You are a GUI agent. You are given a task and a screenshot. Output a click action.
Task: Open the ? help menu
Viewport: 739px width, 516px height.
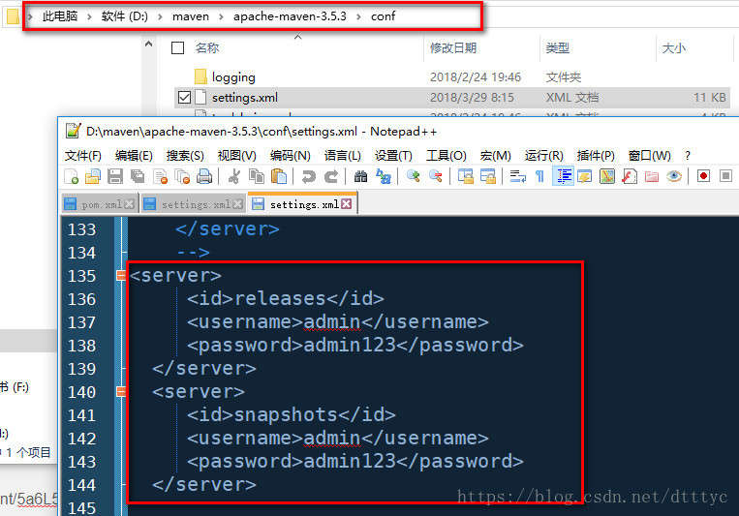688,156
